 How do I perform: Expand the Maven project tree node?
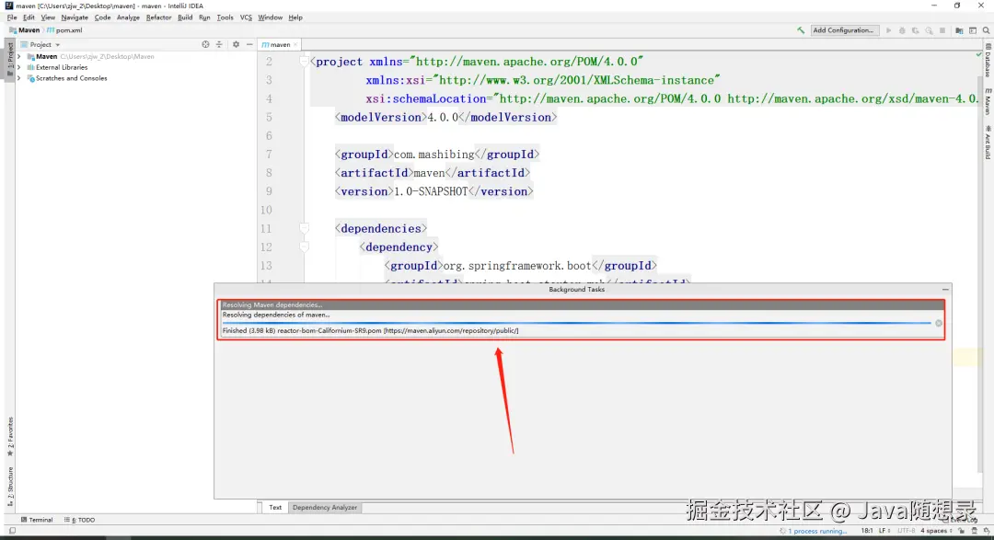click(19, 56)
